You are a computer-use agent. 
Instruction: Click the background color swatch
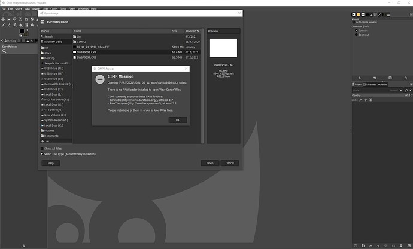pyautogui.click(x=26, y=35)
